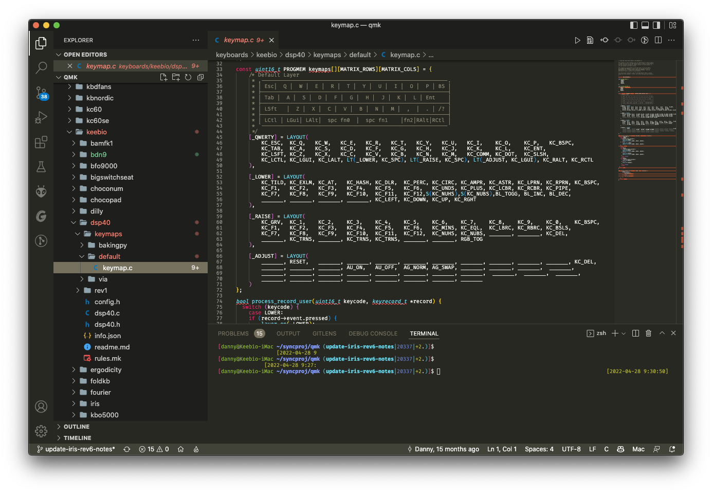This screenshot has width=712, height=493.
Task: Click Spaces: 4 indentation setting
Action: 539,449
